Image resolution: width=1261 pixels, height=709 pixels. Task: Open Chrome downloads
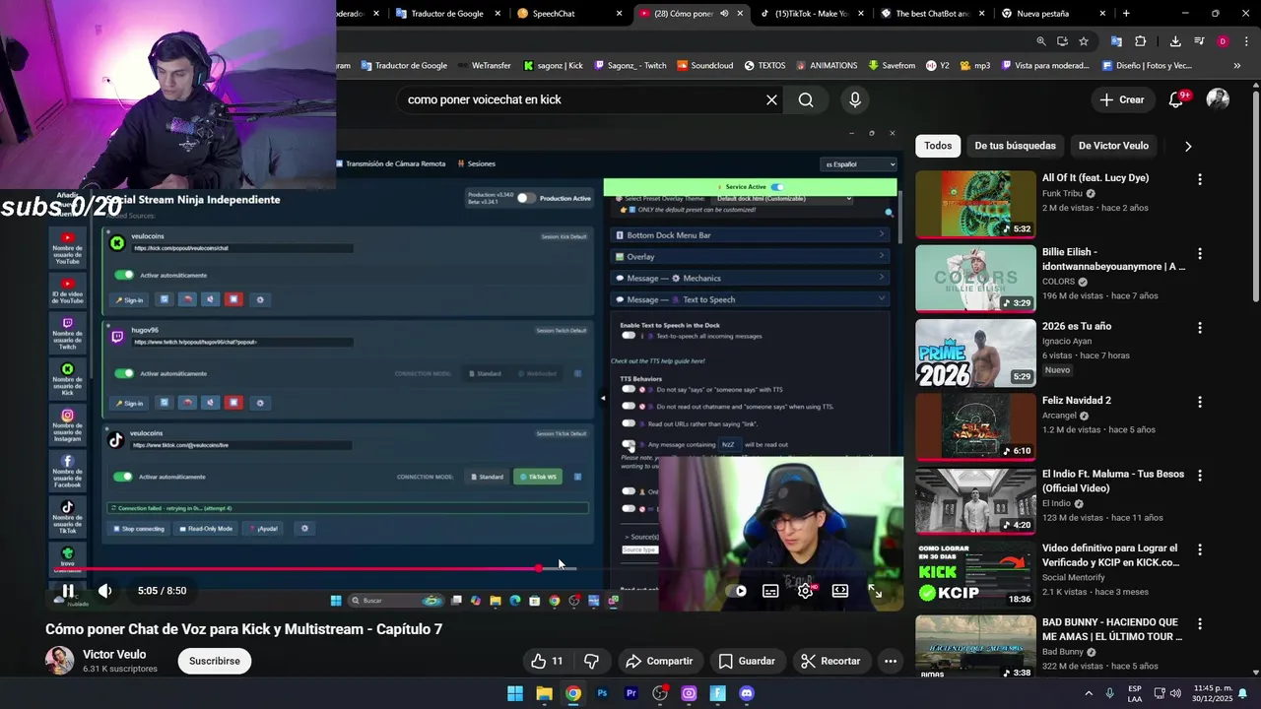pyautogui.click(x=1175, y=41)
